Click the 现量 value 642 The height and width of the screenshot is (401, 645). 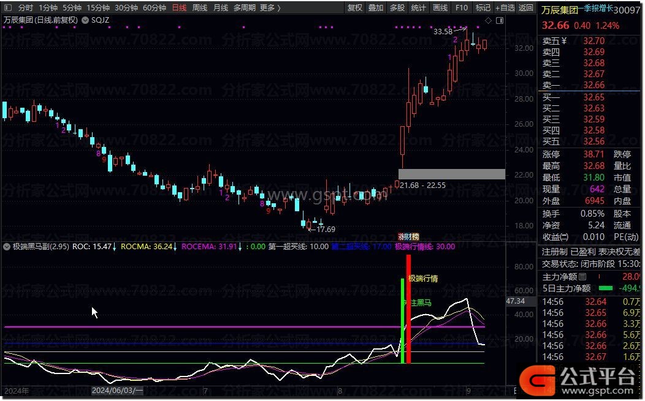597,189
